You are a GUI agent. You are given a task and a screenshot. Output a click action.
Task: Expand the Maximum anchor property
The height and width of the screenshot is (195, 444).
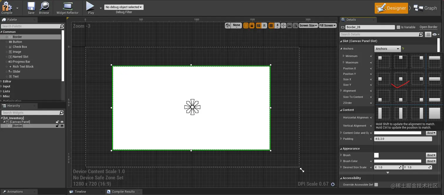click(344, 62)
